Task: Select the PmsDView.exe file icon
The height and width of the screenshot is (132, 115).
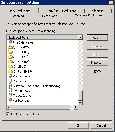Action: (x=10, y=42)
